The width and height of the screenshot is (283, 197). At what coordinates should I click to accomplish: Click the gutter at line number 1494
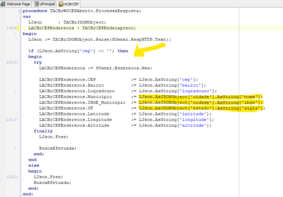[11, 28]
